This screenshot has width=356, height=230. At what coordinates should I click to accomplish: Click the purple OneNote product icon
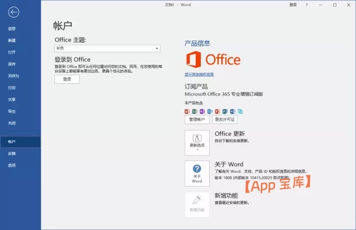coord(202,111)
